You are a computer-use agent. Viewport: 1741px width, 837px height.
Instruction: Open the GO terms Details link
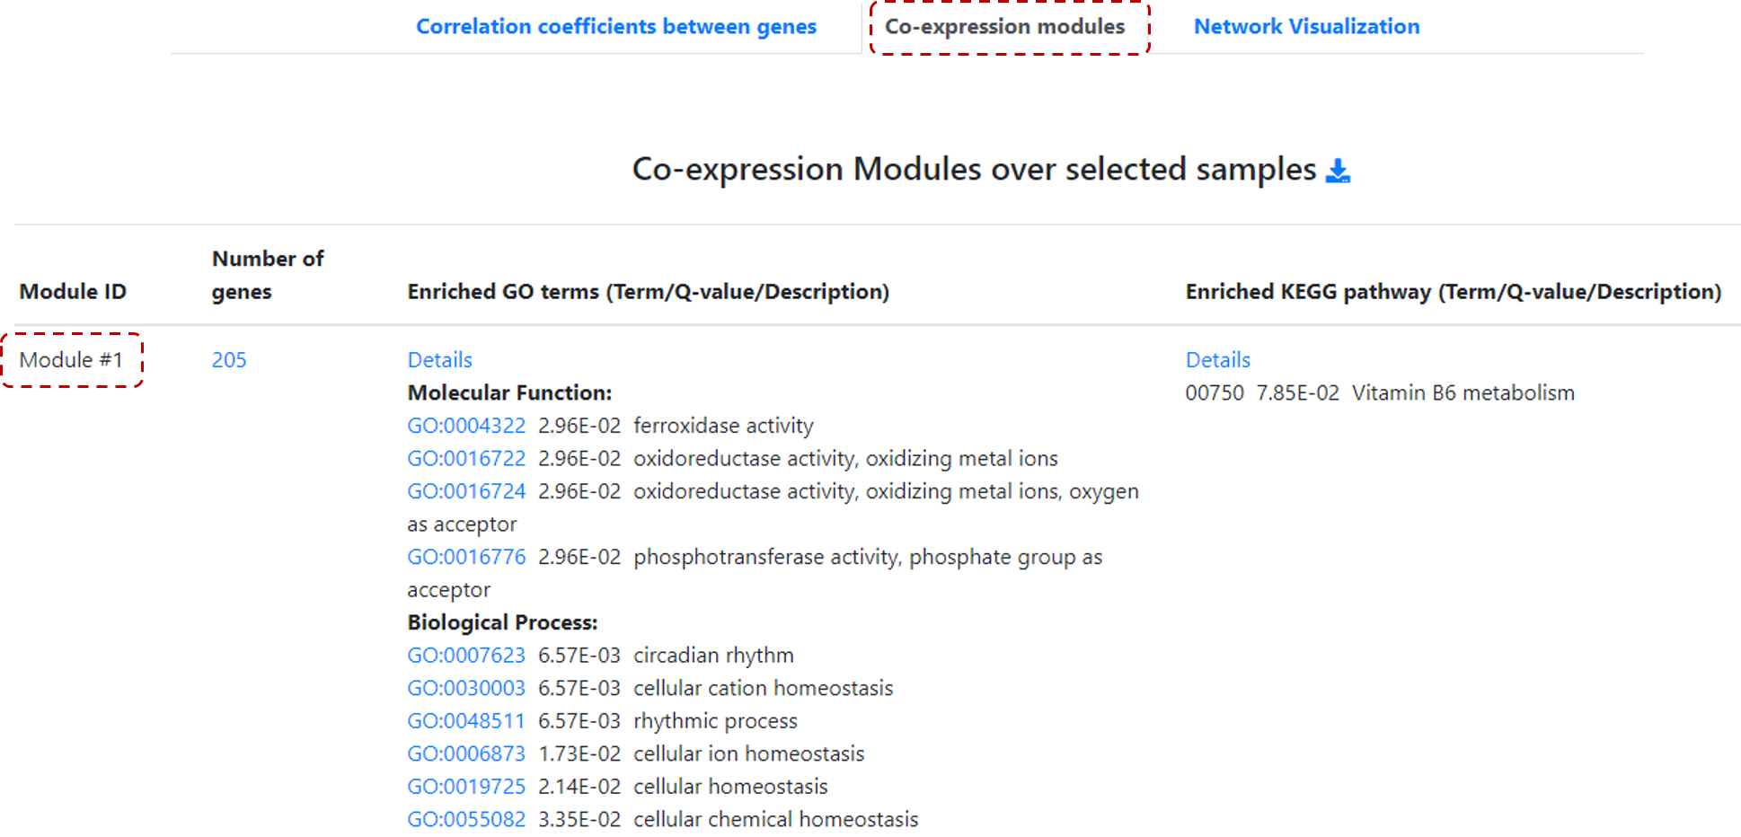coord(439,360)
